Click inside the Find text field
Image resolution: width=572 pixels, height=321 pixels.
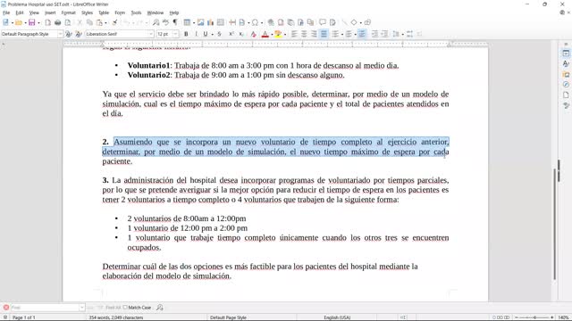[x=45, y=308]
